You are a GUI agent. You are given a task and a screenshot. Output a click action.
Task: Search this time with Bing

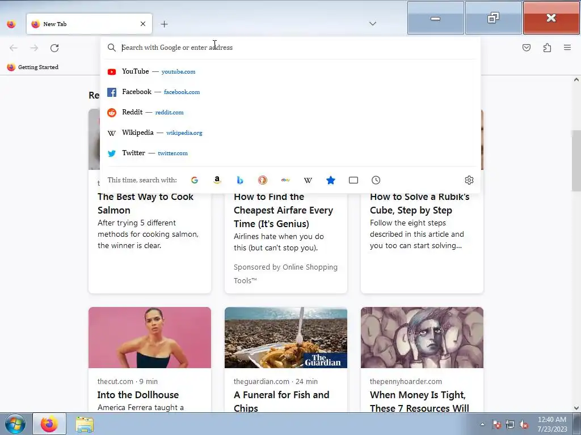click(x=240, y=180)
